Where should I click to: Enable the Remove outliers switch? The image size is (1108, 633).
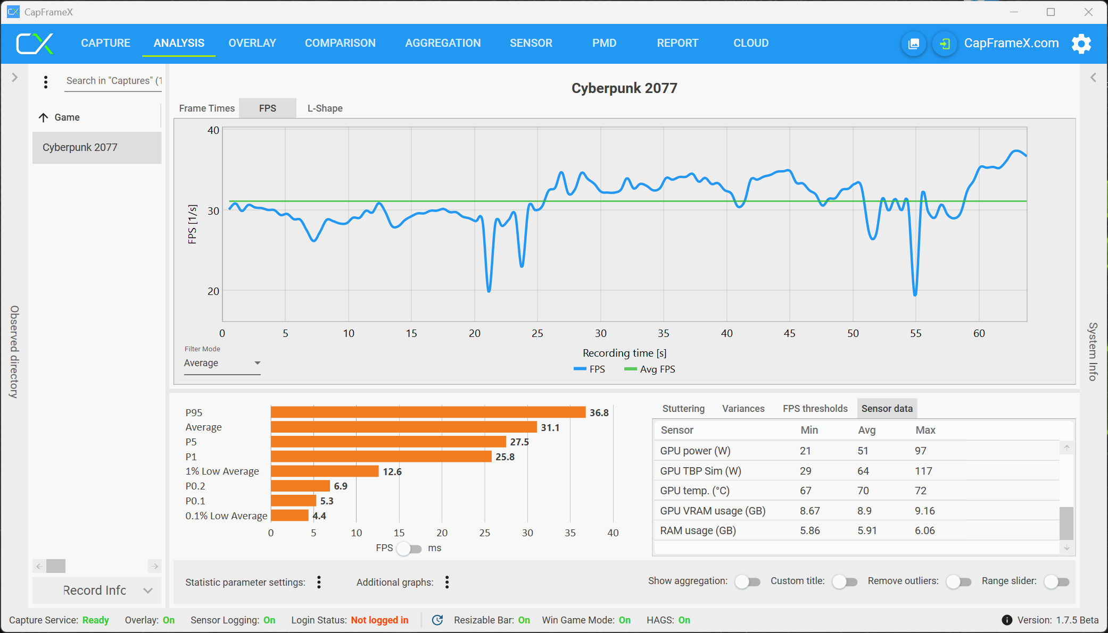pos(958,582)
